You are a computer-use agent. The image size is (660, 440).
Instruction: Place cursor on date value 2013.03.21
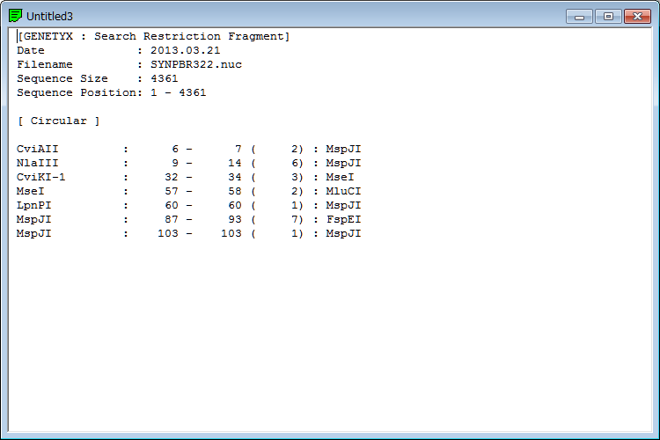click(186, 50)
